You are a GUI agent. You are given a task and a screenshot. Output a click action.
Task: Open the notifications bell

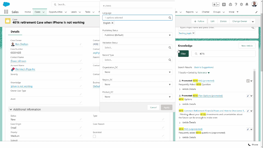247,4
